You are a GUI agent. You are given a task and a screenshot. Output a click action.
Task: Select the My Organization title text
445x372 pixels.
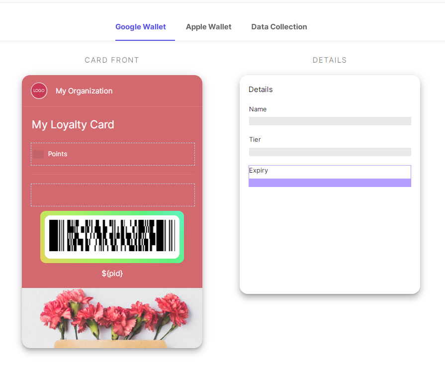tap(84, 91)
